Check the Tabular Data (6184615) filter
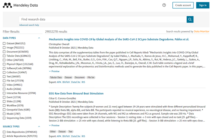Image resolution: width=214 pixels, height=139 pixels. click(x=4, y=56)
